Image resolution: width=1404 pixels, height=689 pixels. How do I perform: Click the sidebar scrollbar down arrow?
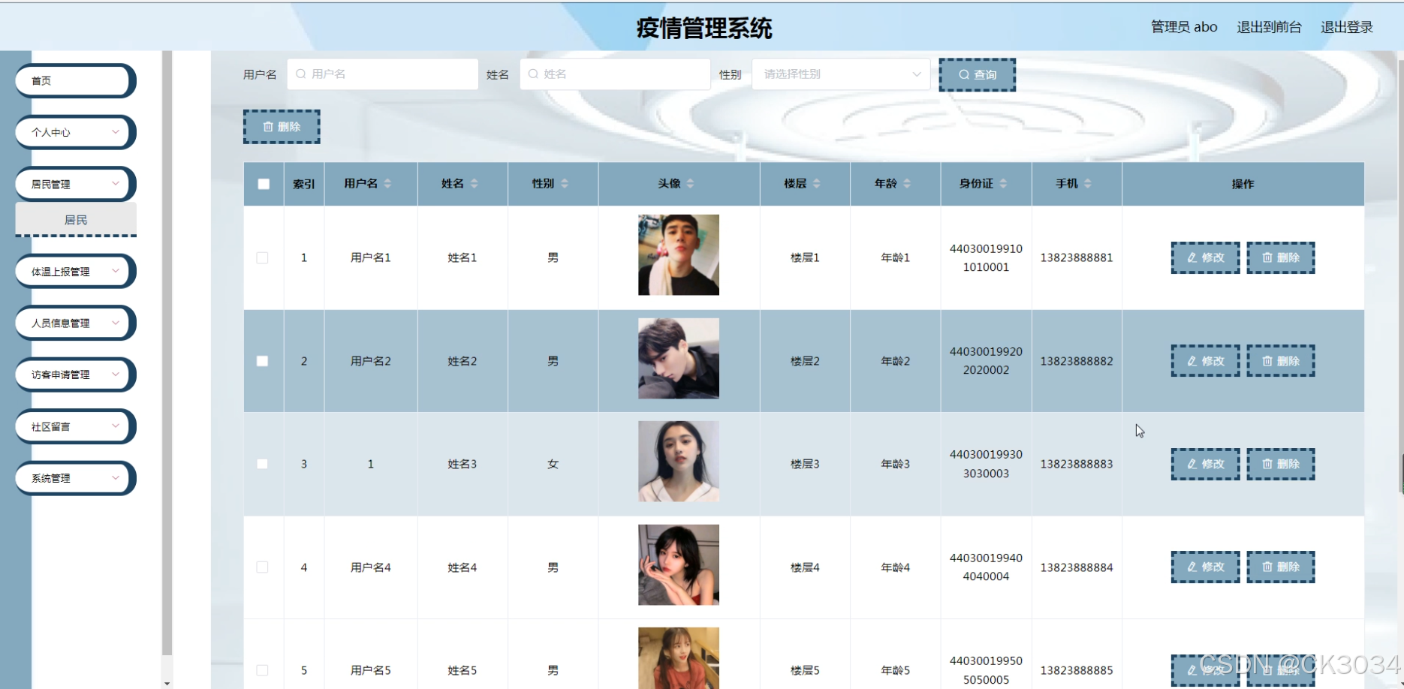tap(167, 684)
